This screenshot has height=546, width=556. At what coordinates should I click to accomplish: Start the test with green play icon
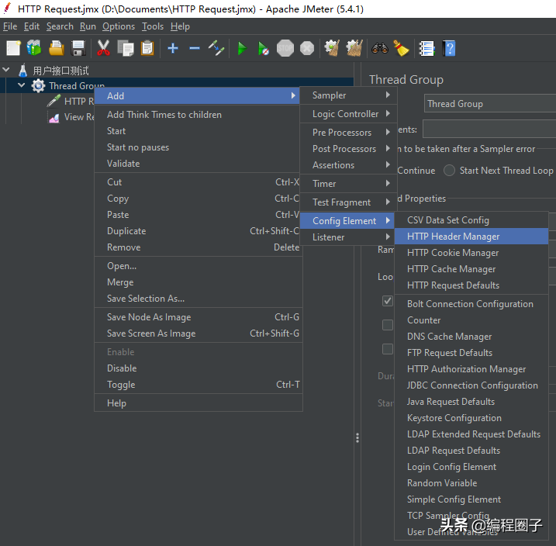click(242, 48)
